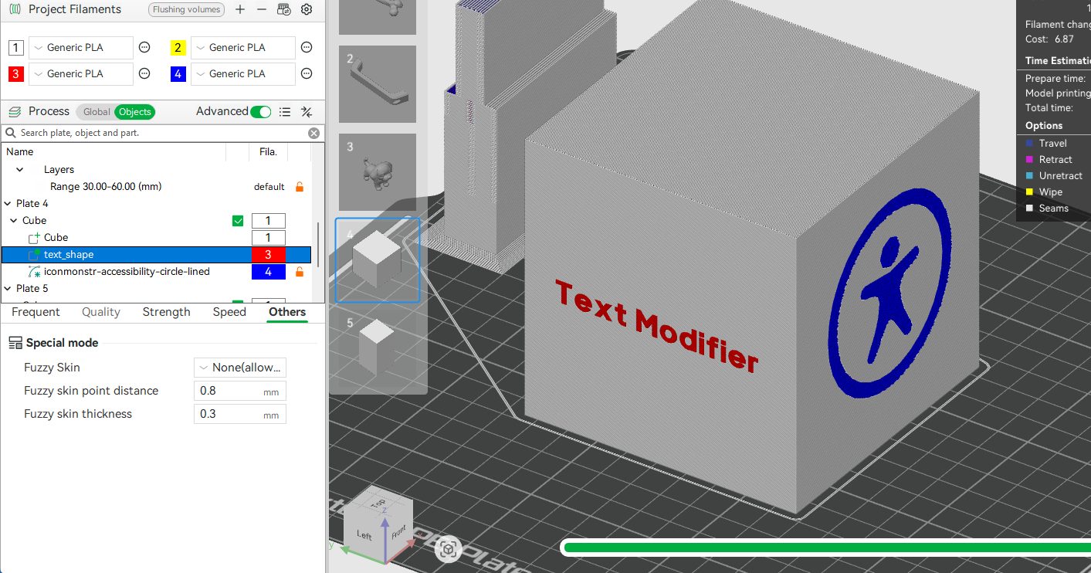Uncheck the printable checkbox for Cube object
The width and height of the screenshot is (1091, 573).
tap(238, 221)
